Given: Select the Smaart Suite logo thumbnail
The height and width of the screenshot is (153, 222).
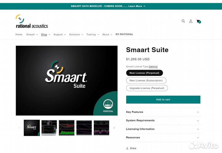Looking at the screenshot, I should tap(32, 128).
